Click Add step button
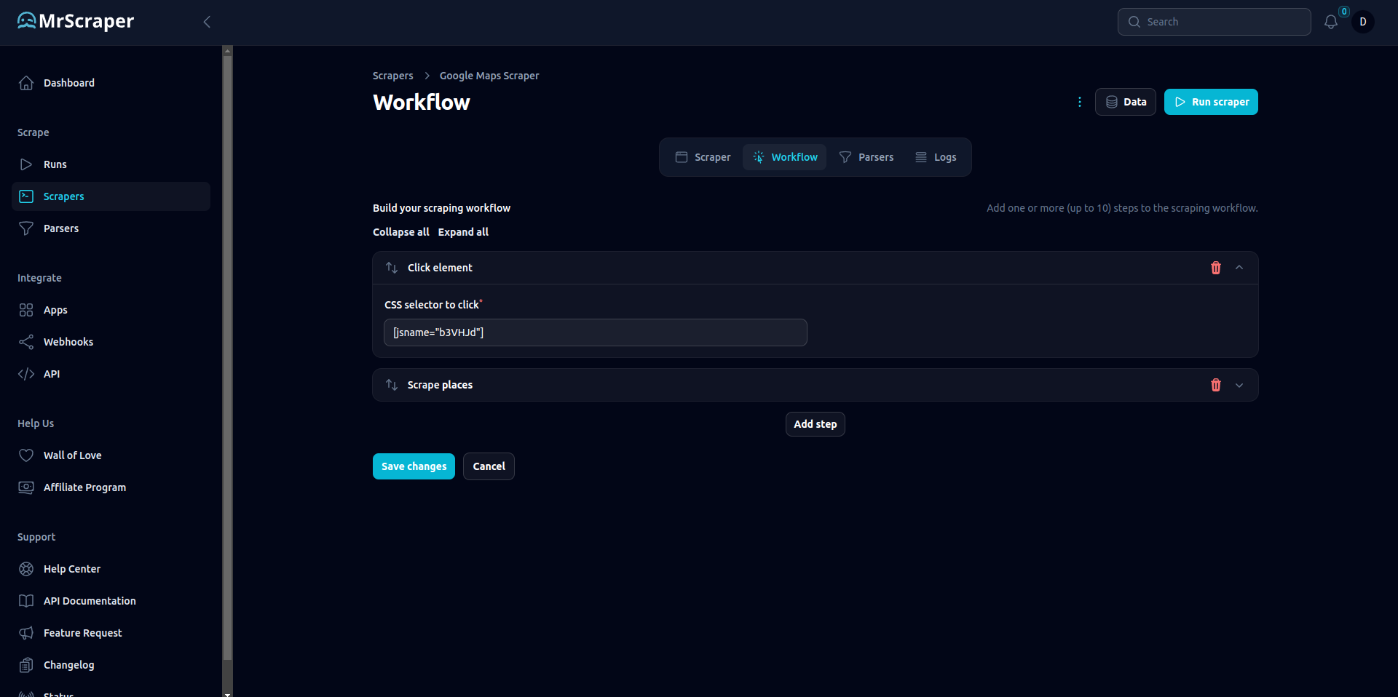The image size is (1398, 697). point(815,424)
